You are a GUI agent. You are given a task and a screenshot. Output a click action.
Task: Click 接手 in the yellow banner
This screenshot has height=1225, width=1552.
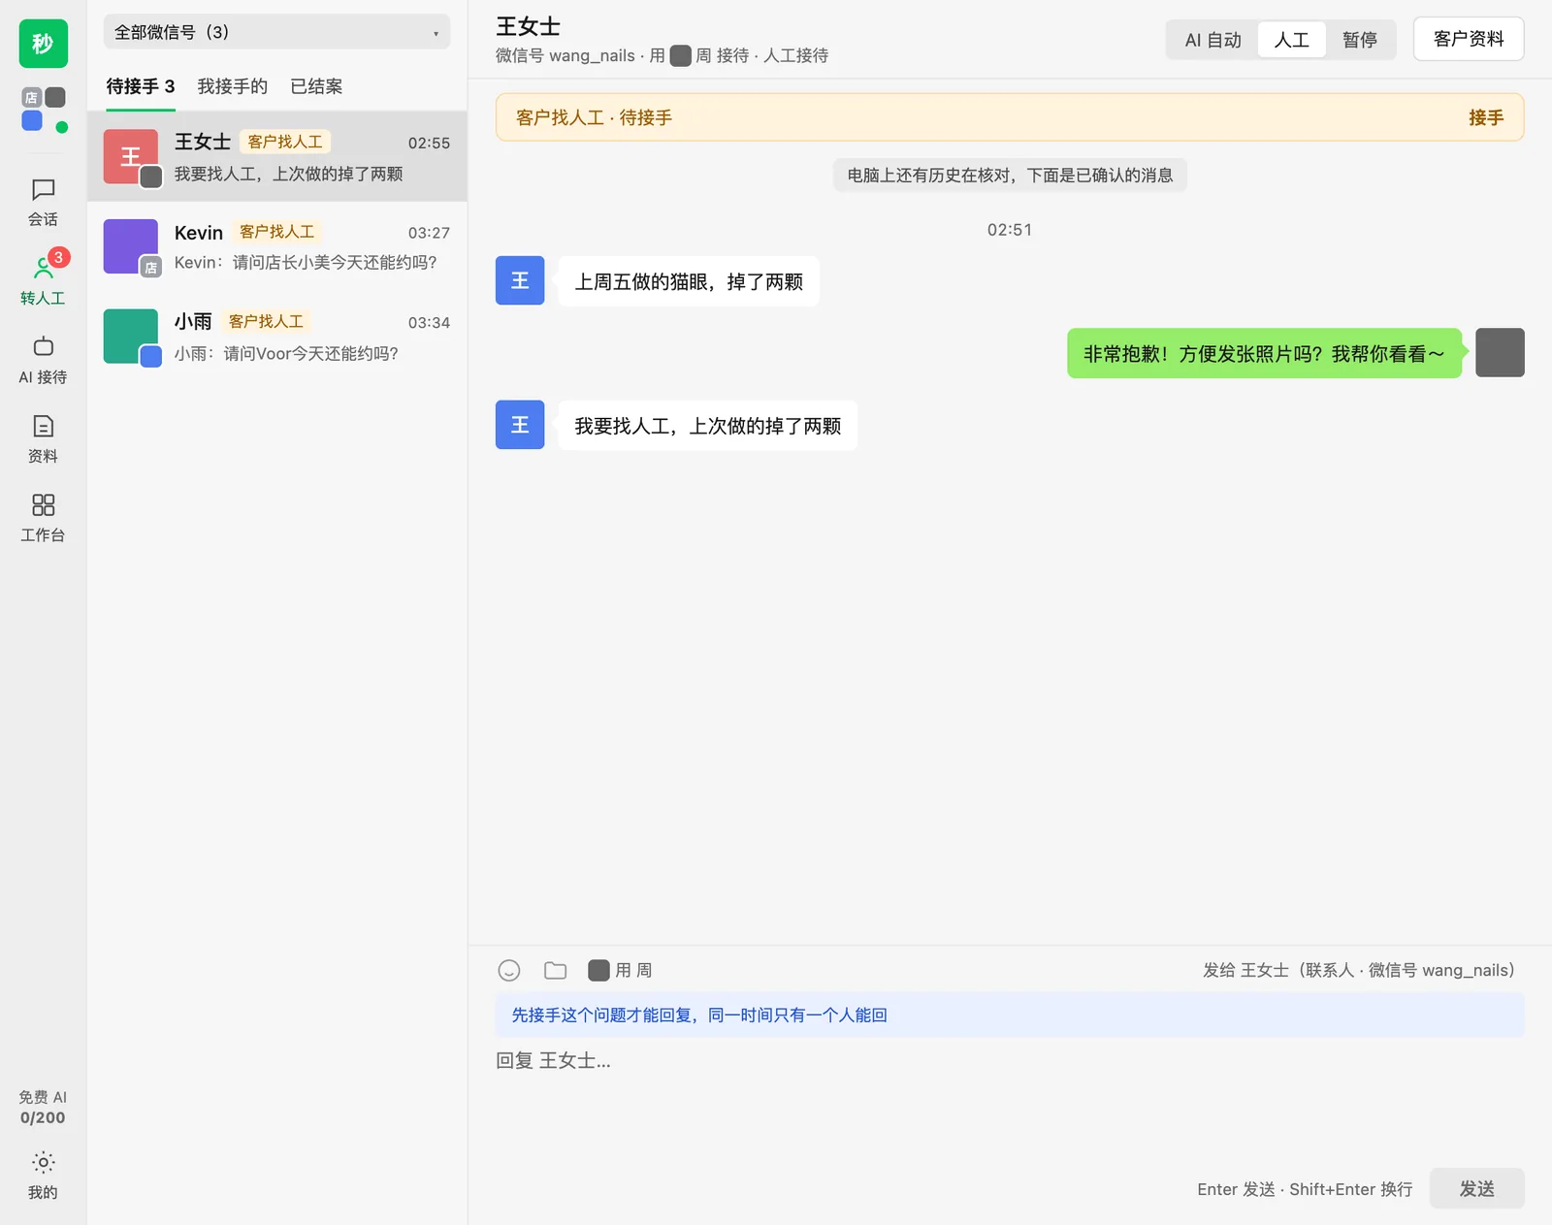pyautogui.click(x=1485, y=117)
